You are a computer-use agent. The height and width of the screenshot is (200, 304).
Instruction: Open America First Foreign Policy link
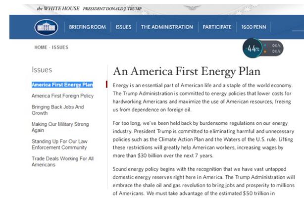(x=62, y=96)
